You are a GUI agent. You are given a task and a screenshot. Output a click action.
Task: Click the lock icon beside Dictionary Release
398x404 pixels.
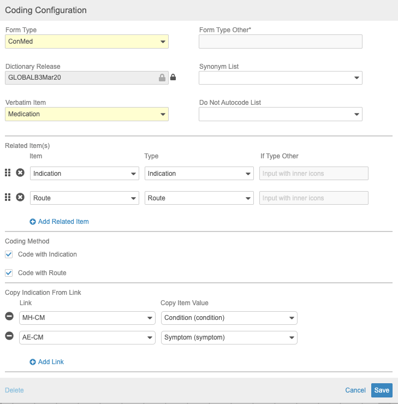[173, 78]
